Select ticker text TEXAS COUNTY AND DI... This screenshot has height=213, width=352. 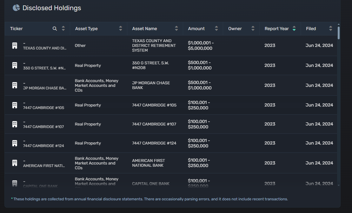click(45, 48)
